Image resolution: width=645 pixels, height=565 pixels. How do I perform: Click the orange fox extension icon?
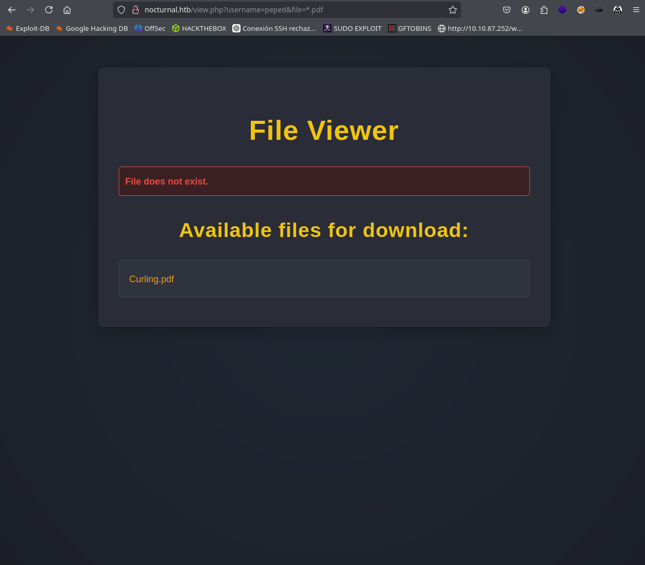click(x=581, y=10)
